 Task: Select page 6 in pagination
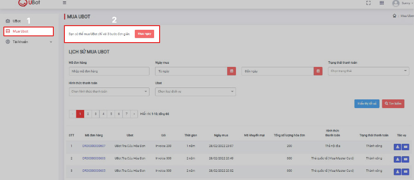coord(119,114)
